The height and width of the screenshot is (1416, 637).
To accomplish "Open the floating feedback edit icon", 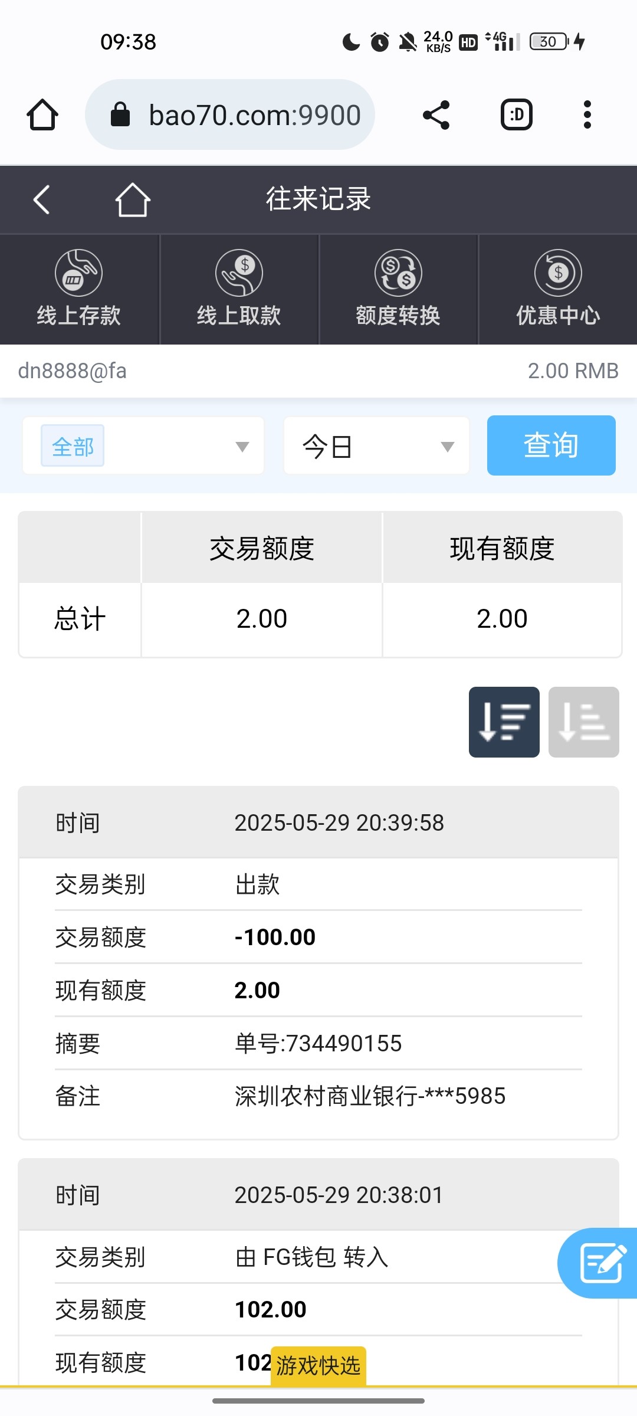I will pos(602,1263).
